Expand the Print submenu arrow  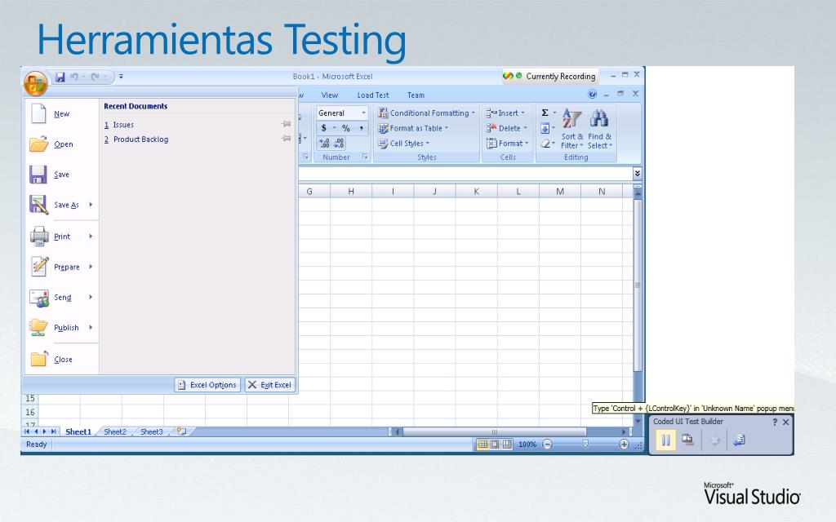(91, 236)
